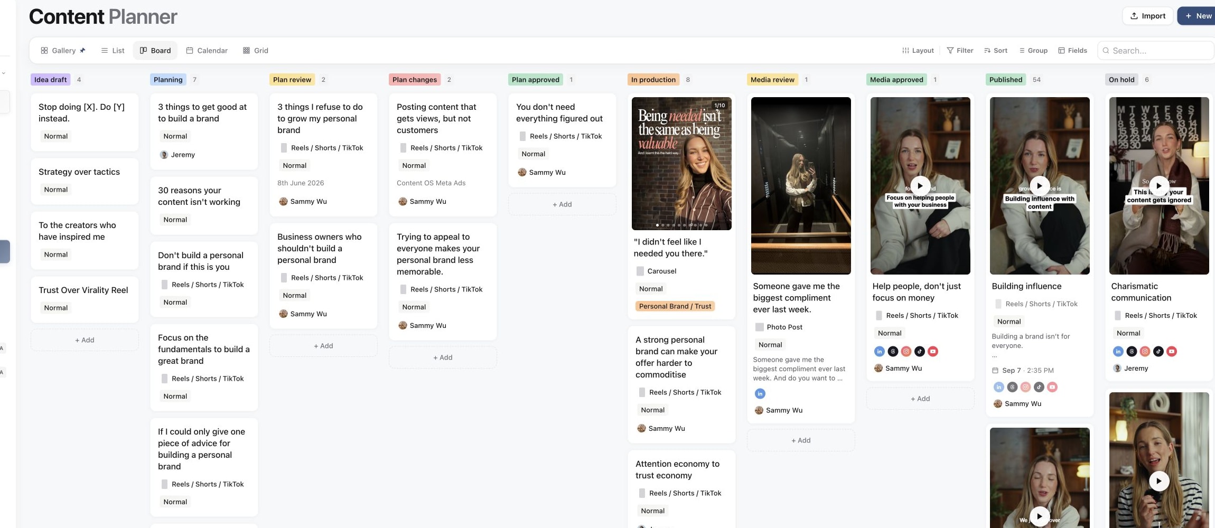Click TikTok icon on Building influence card

click(1039, 387)
